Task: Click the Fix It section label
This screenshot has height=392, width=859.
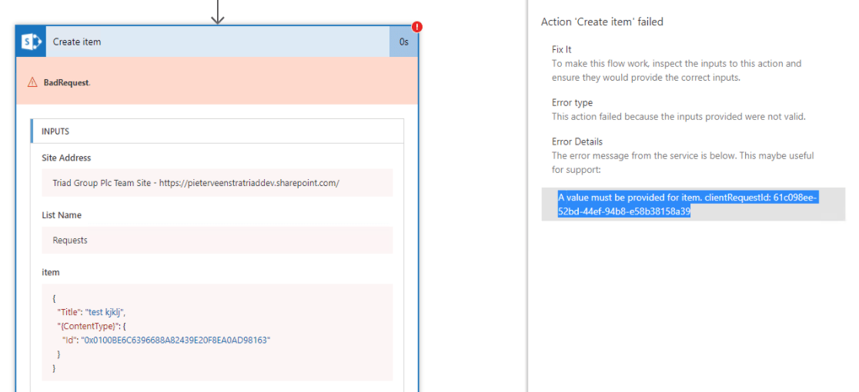Action: tap(562, 49)
